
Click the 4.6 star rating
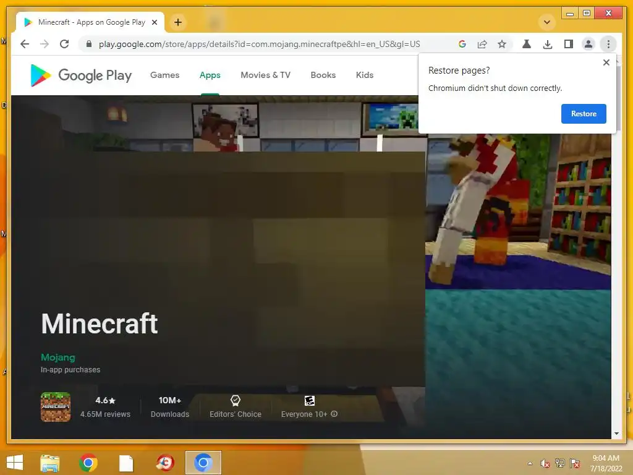[105, 400]
